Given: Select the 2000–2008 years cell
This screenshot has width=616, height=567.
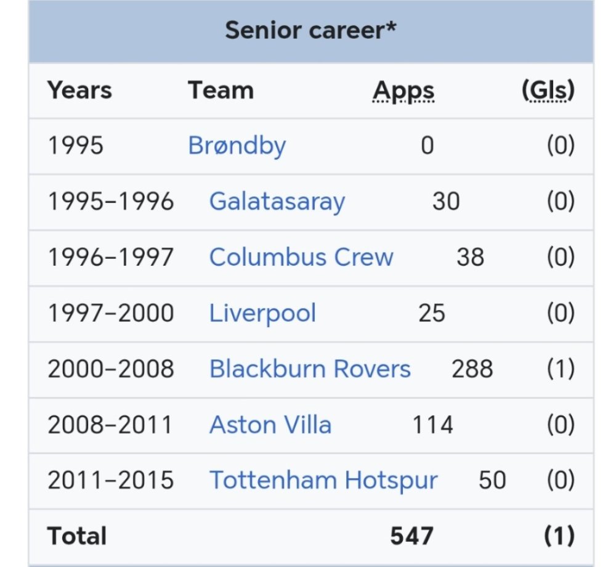Looking at the screenshot, I should click(111, 369).
